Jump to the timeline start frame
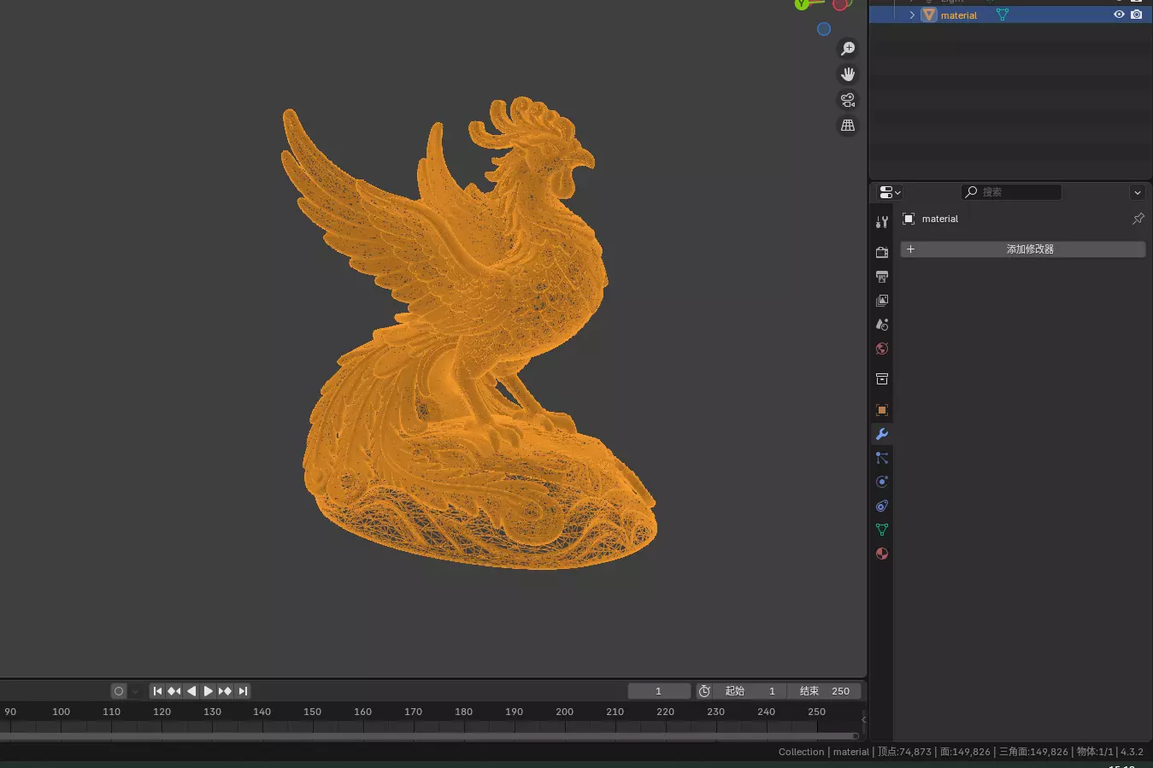Viewport: 1153px width, 768px height. click(x=158, y=691)
